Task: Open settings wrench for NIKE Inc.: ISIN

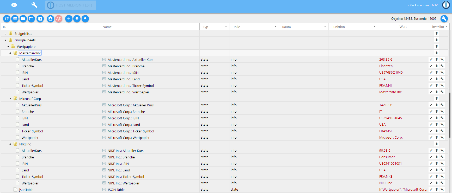Action: tap(442, 163)
